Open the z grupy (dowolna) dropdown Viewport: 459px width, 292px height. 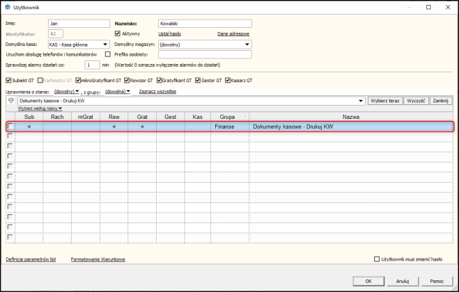[x=118, y=92]
